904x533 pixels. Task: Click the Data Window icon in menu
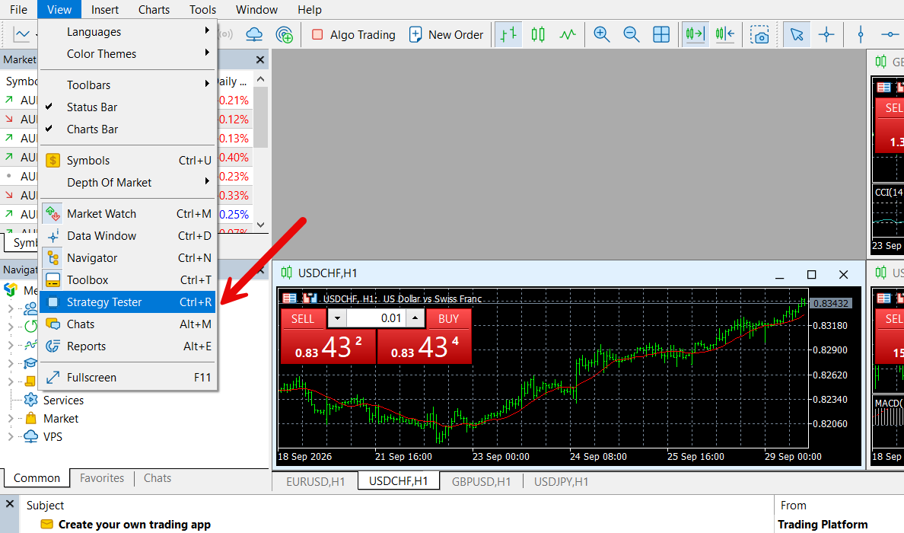coord(53,236)
